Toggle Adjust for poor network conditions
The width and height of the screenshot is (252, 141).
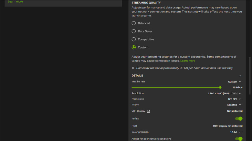click(239, 139)
